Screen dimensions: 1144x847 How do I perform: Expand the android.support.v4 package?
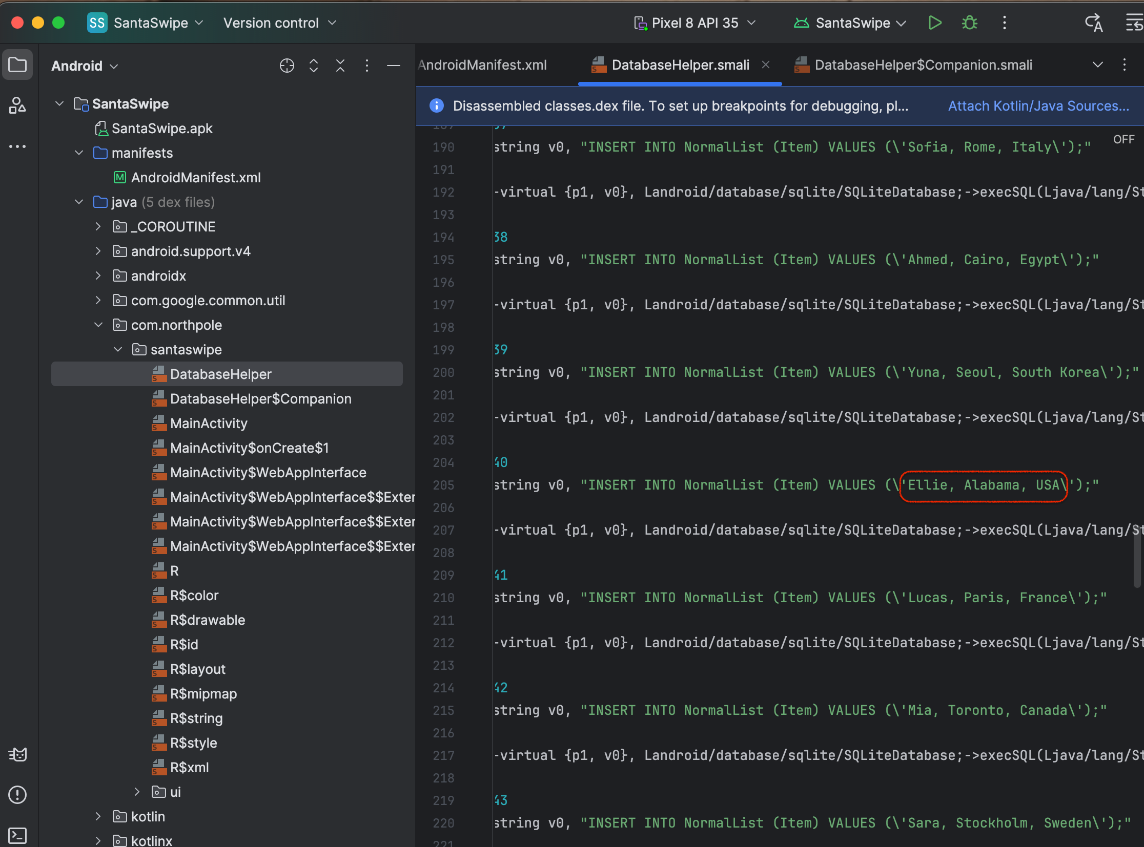[98, 251]
